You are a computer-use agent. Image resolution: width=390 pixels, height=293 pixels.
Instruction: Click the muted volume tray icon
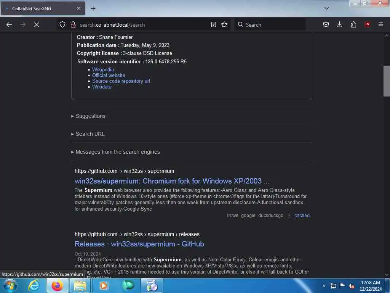coord(352,286)
